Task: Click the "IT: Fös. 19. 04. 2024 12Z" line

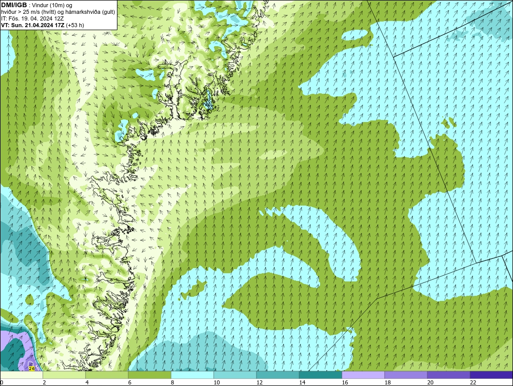Action: click(32, 18)
